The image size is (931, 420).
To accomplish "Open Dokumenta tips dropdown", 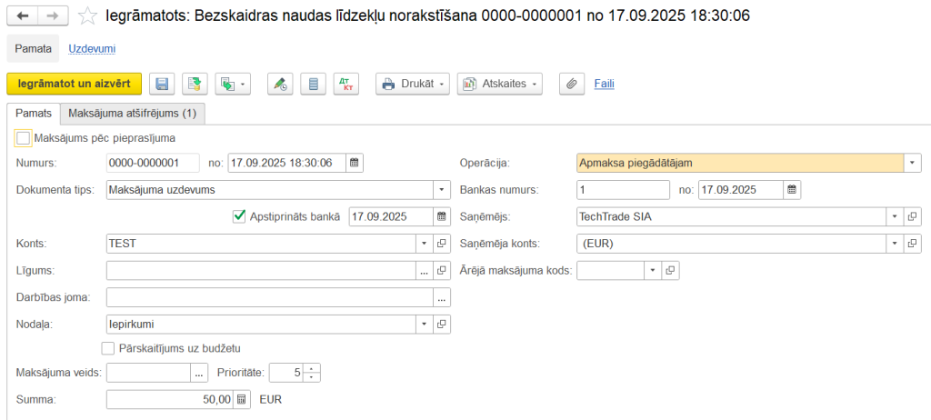I will click(442, 190).
